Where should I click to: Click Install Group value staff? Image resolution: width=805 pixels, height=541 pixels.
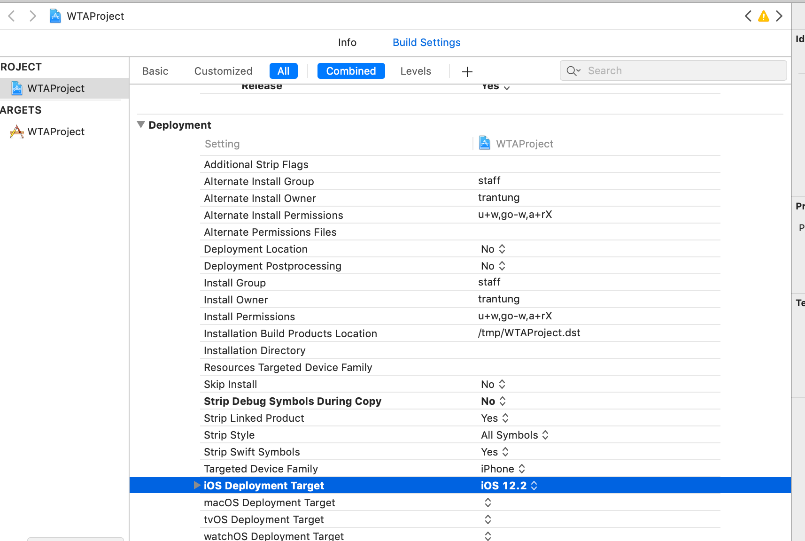tap(489, 282)
